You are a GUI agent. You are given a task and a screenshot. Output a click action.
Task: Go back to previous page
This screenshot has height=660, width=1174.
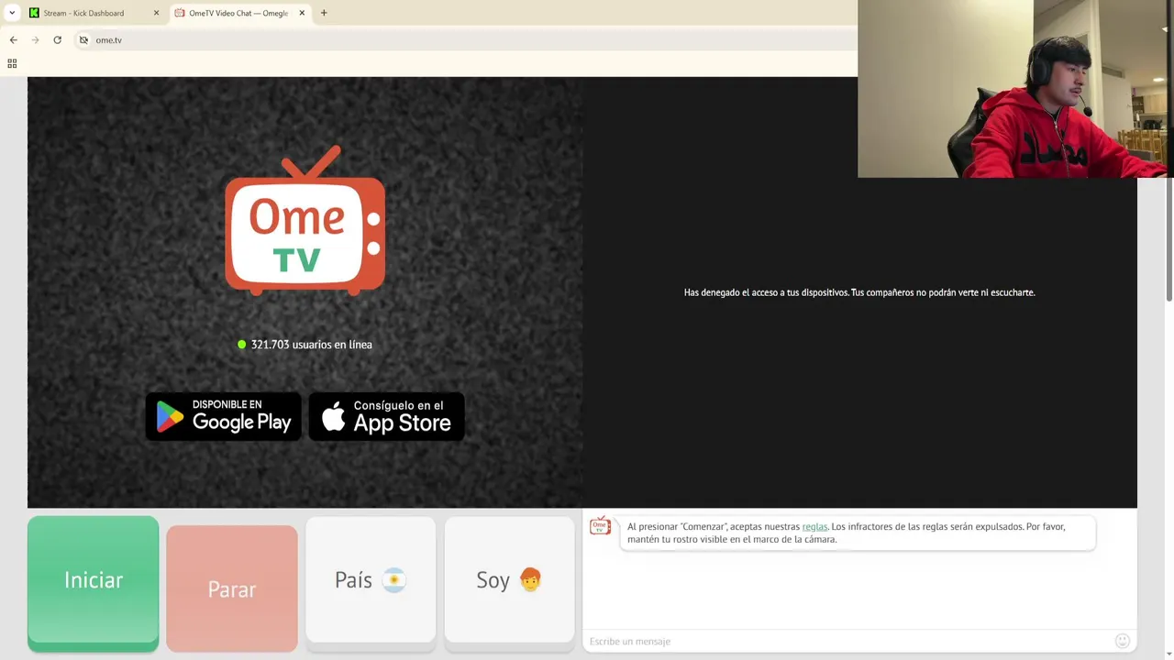pos(13,39)
